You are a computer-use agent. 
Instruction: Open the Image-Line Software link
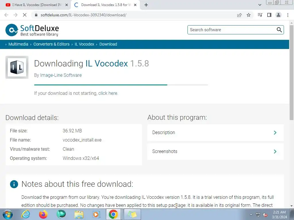61,75
